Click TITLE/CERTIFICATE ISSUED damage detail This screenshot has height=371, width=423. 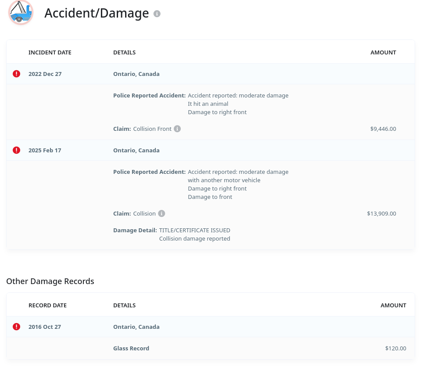(194, 231)
